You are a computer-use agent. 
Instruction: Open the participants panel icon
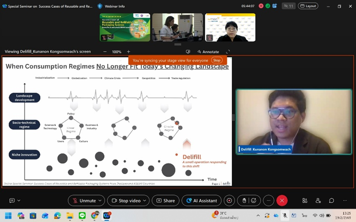[x=318, y=201]
